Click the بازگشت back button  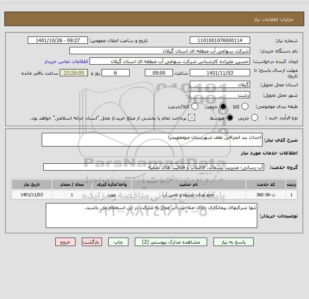92,242
